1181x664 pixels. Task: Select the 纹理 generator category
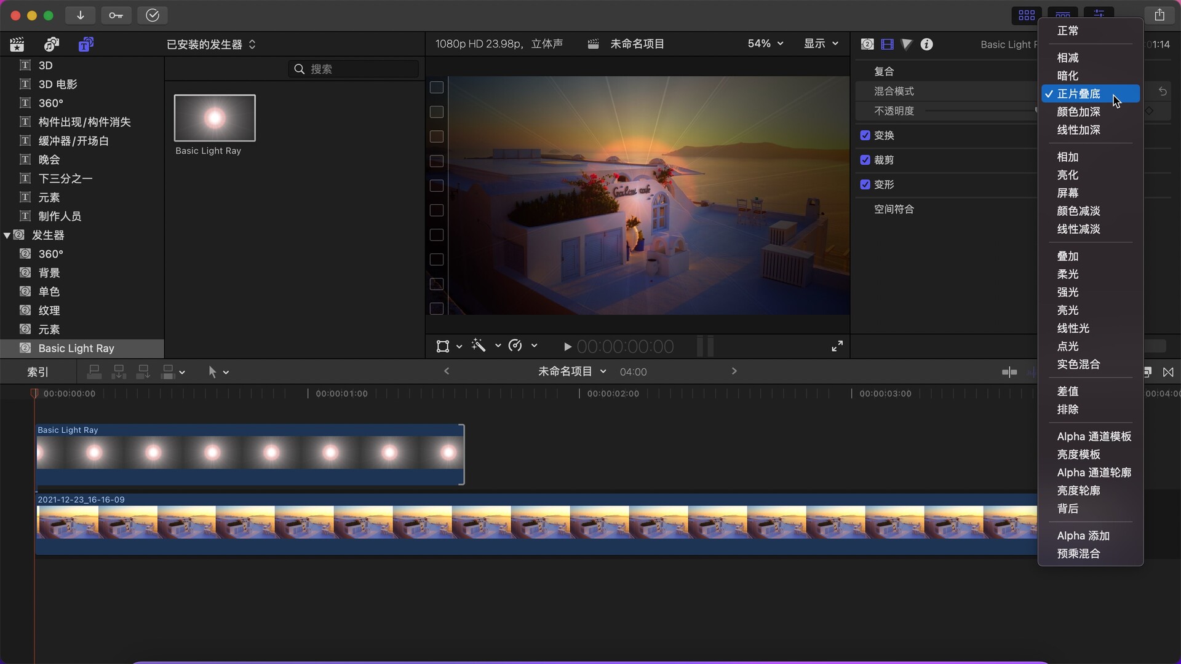[82, 310]
